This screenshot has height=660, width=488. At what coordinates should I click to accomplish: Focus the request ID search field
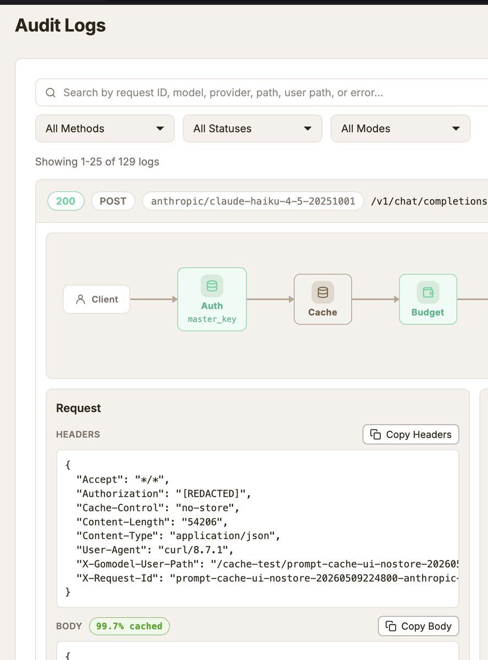pos(261,92)
